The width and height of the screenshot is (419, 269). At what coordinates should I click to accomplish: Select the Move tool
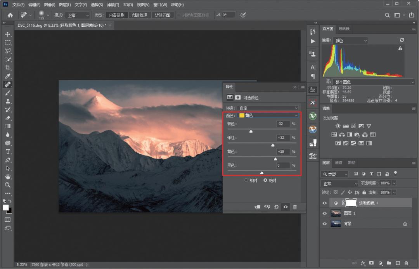(x=7, y=34)
